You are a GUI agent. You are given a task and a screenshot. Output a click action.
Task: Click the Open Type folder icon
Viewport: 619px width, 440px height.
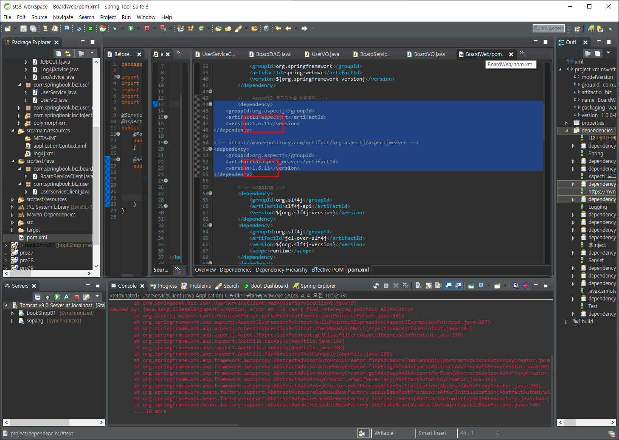[218, 28]
